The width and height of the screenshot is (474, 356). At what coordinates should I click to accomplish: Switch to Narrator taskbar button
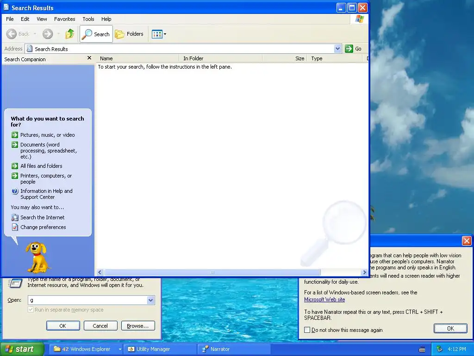coord(233,349)
